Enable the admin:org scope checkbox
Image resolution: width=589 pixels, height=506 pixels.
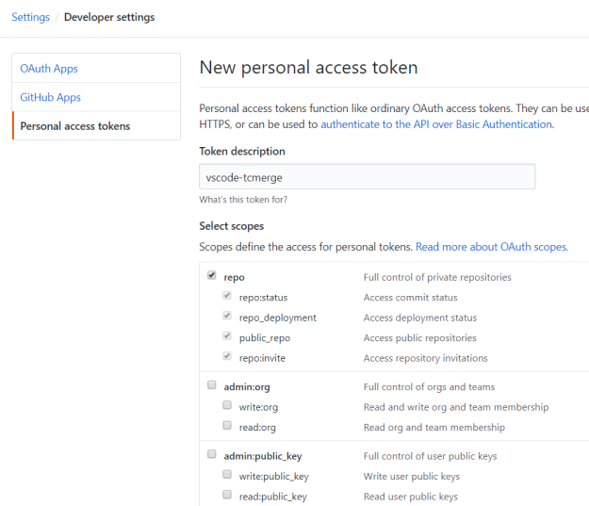212,385
